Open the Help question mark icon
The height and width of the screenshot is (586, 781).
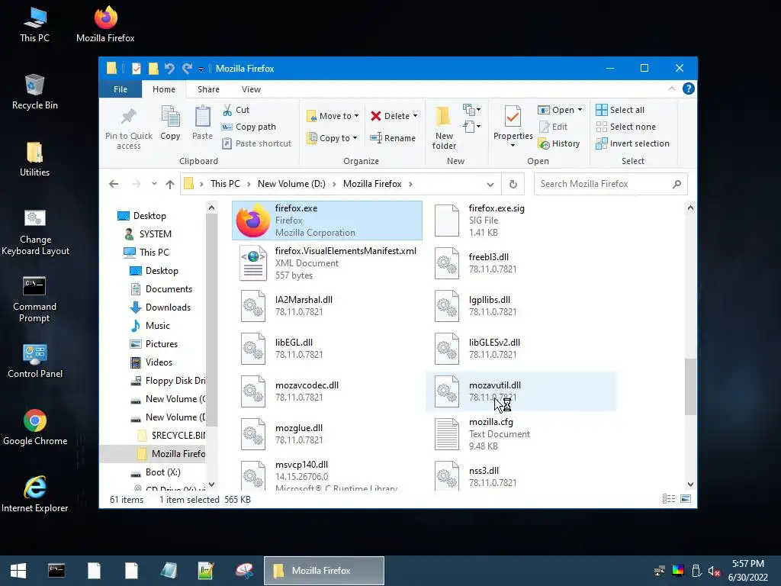click(689, 89)
